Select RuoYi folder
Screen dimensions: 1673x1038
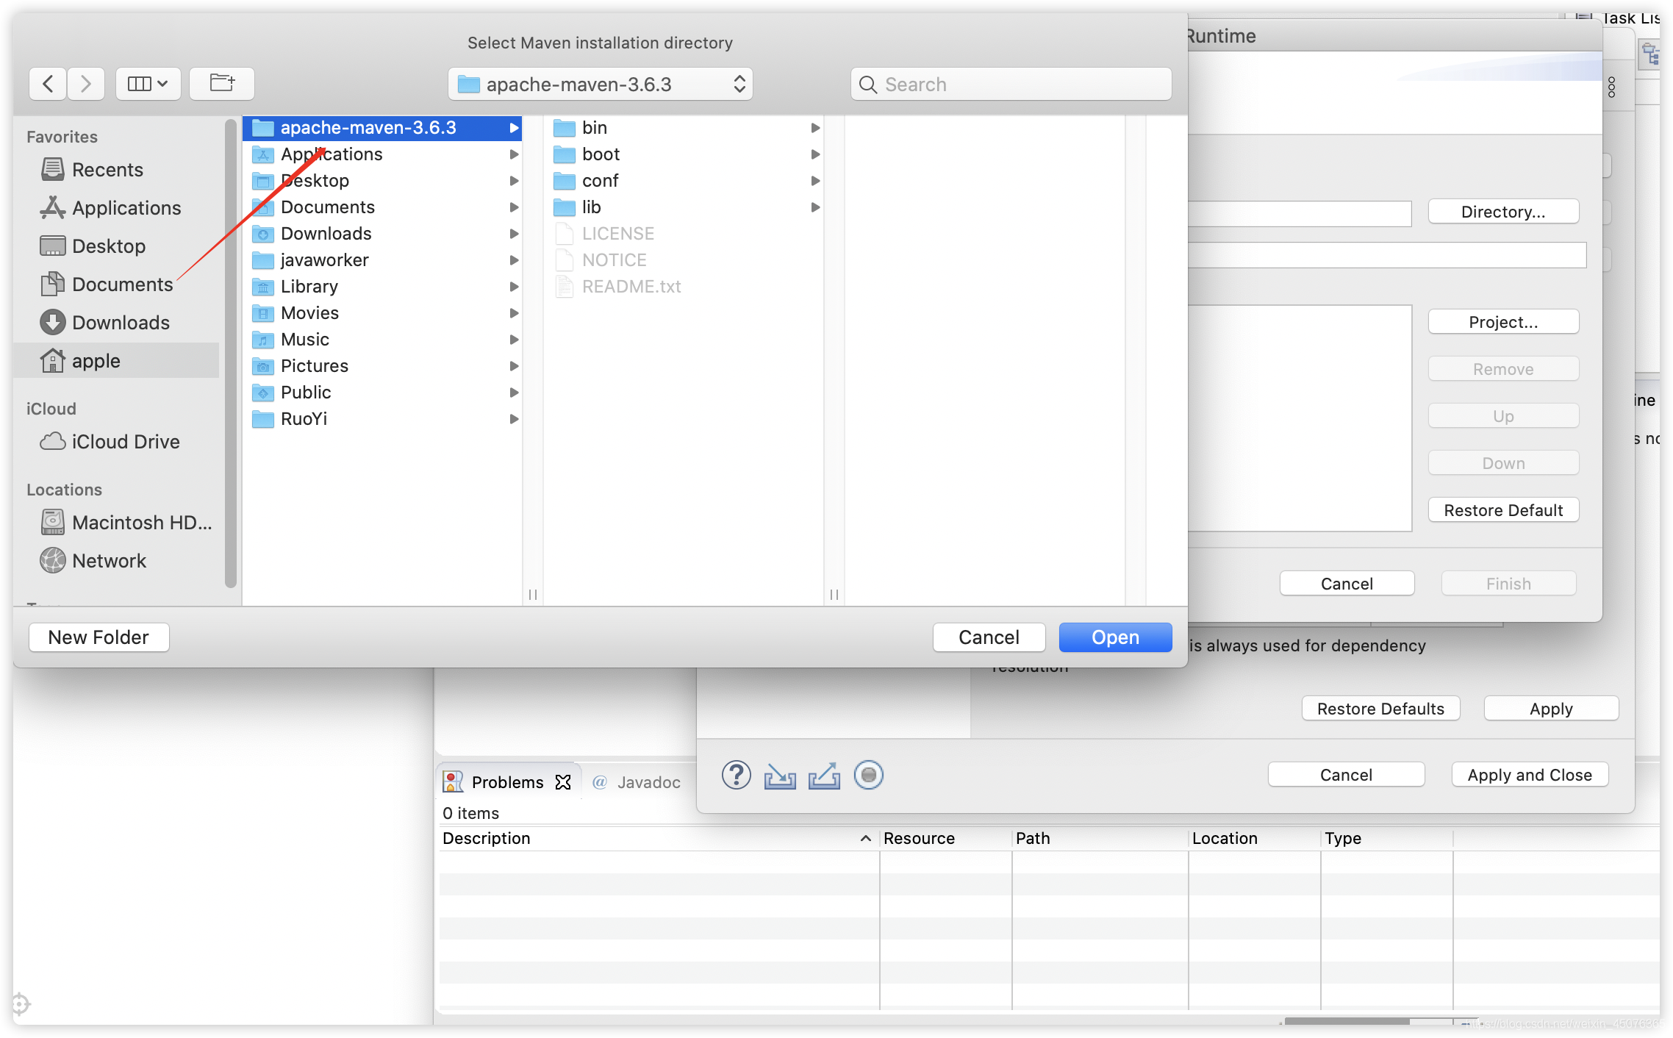point(382,419)
